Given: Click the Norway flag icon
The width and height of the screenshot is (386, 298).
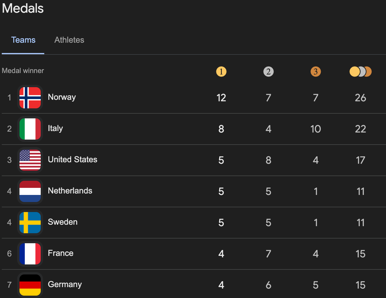Looking at the screenshot, I should [30, 98].
